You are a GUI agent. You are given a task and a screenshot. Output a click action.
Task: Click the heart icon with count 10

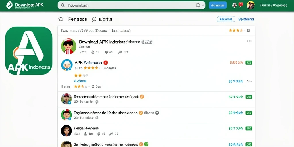click(99, 134)
